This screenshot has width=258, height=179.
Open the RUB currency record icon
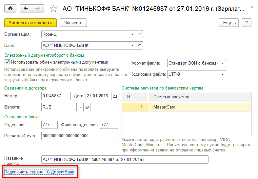point(87,107)
